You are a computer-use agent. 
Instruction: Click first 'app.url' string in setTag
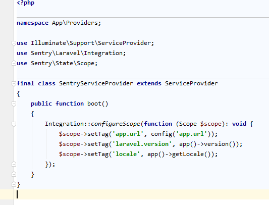point(128,134)
